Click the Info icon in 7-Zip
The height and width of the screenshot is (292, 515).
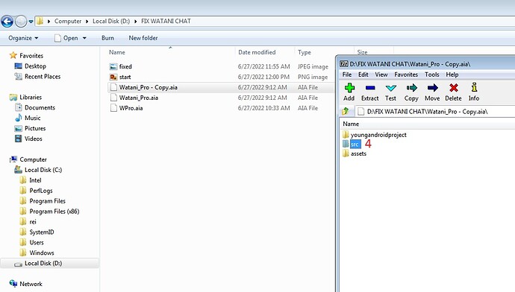(x=474, y=87)
